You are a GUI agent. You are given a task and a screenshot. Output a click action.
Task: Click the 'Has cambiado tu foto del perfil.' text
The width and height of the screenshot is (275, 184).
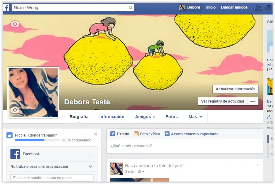(155, 166)
